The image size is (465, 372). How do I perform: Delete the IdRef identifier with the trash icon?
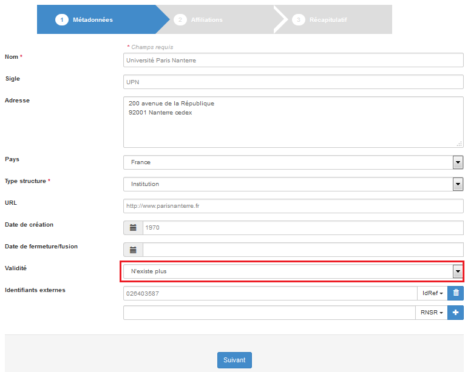coord(455,293)
